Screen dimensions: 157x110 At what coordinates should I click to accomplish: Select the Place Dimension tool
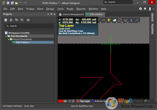point(126,20)
